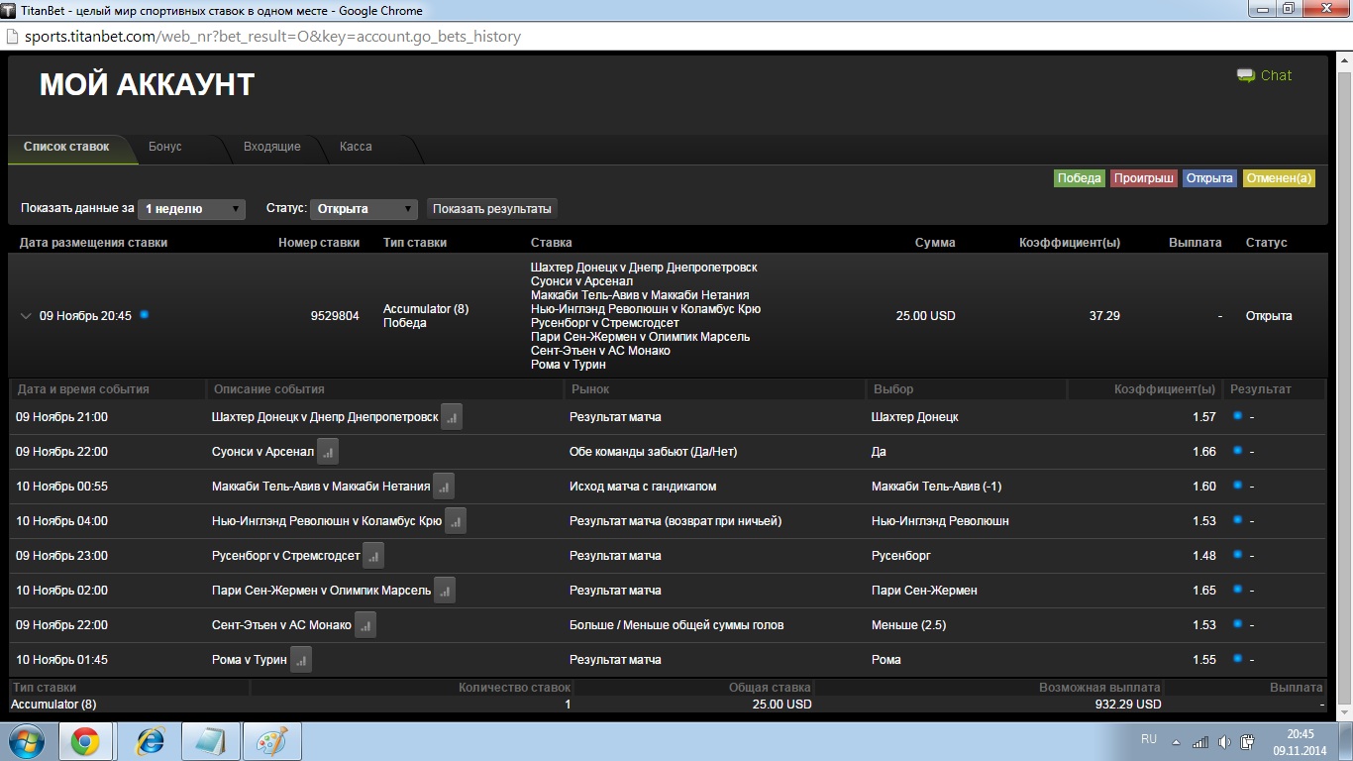Click the Дата размещения ставки column header
This screenshot has height=761, width=1353.
coord(93,243)
